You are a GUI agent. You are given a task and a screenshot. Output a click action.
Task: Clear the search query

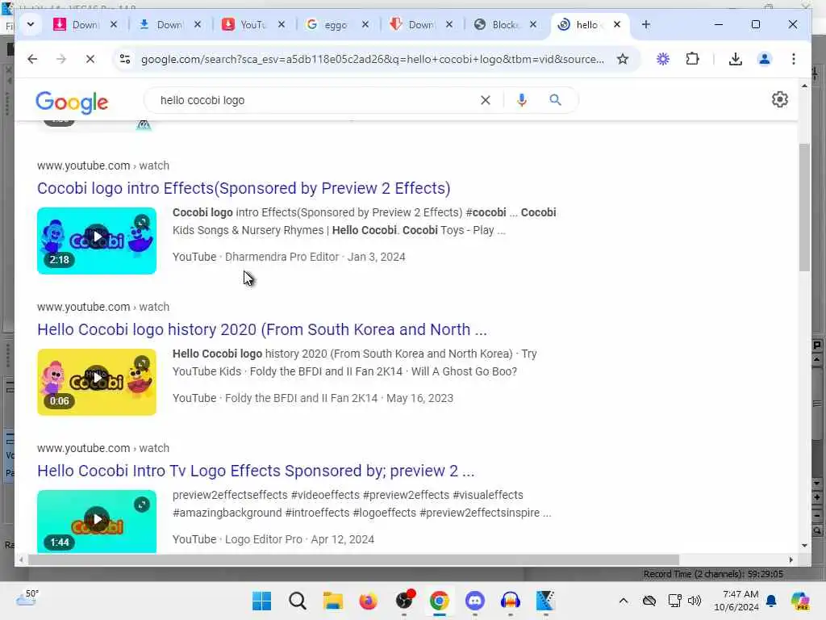coord(485,100)
